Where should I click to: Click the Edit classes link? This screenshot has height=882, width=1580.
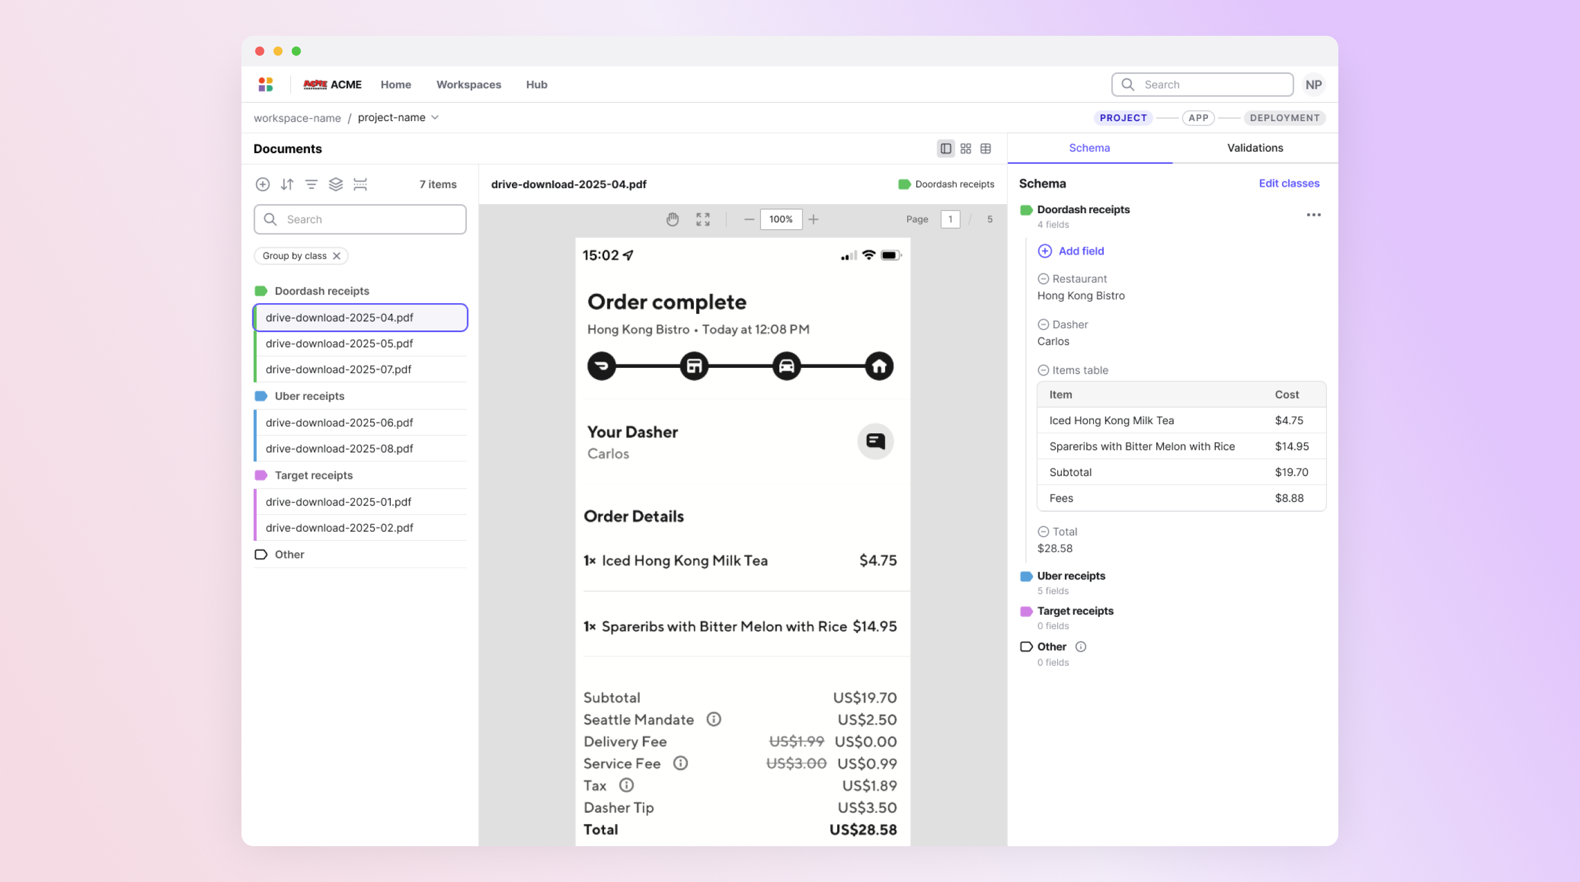point(1289,183)
